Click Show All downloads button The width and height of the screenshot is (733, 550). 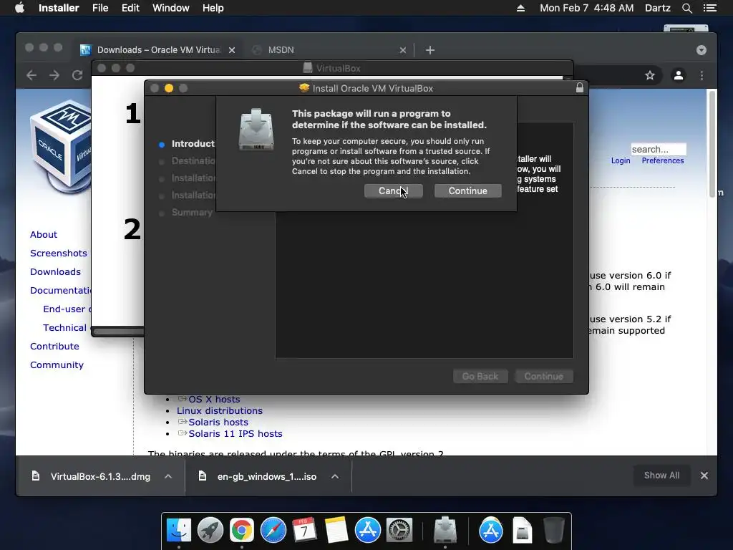[661, 476]
